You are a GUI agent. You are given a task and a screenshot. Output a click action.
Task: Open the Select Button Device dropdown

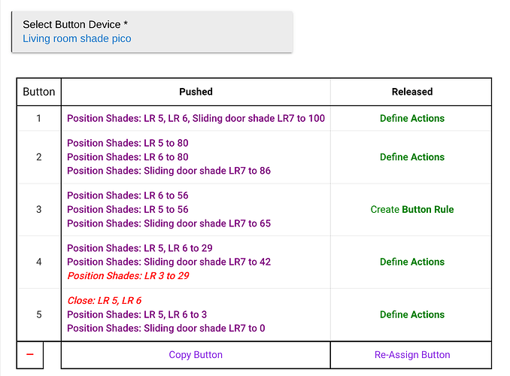151,32
